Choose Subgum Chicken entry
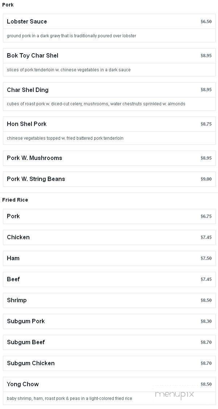The image size is (218, 409). pos(109,363)
